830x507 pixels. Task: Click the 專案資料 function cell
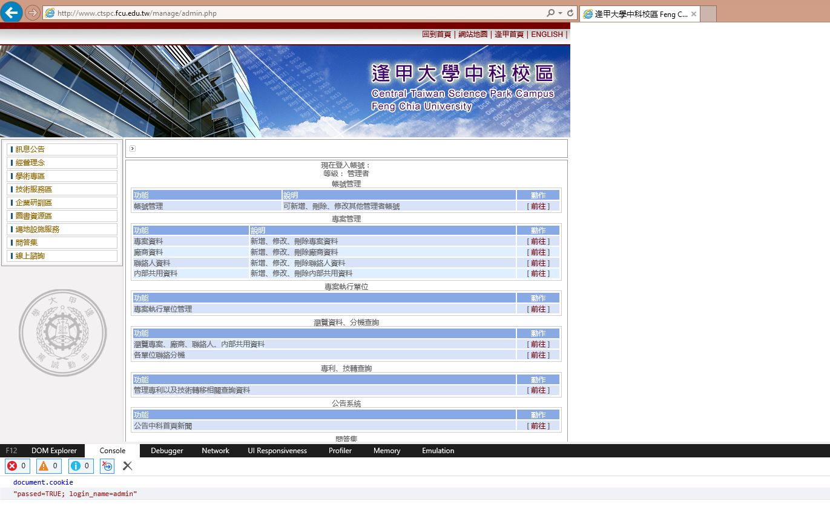[191, 241]
